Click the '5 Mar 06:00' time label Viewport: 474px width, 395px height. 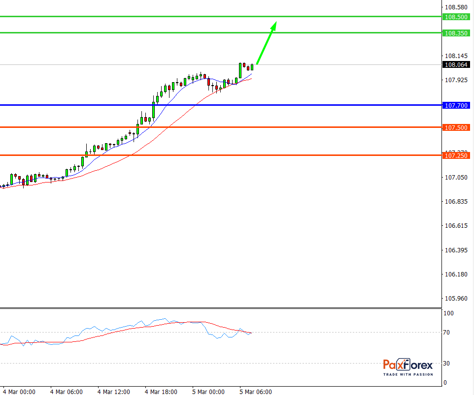pyautogui.click(x=256, y=392)
